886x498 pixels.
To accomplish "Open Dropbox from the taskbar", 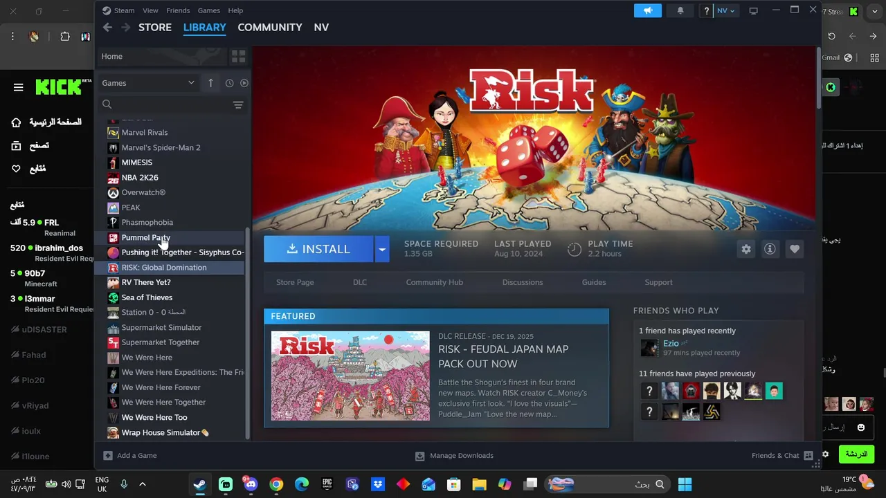I will coord(378,484).
